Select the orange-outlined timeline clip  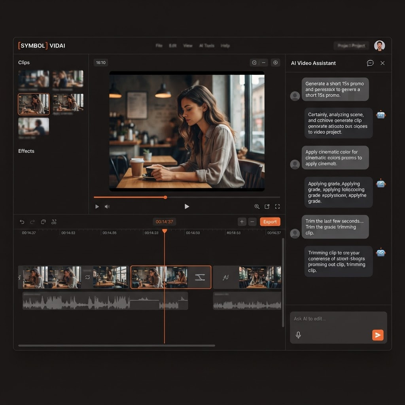[171, 277]
